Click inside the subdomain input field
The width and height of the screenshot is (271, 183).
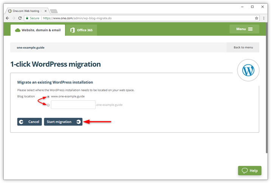(73, 105)
